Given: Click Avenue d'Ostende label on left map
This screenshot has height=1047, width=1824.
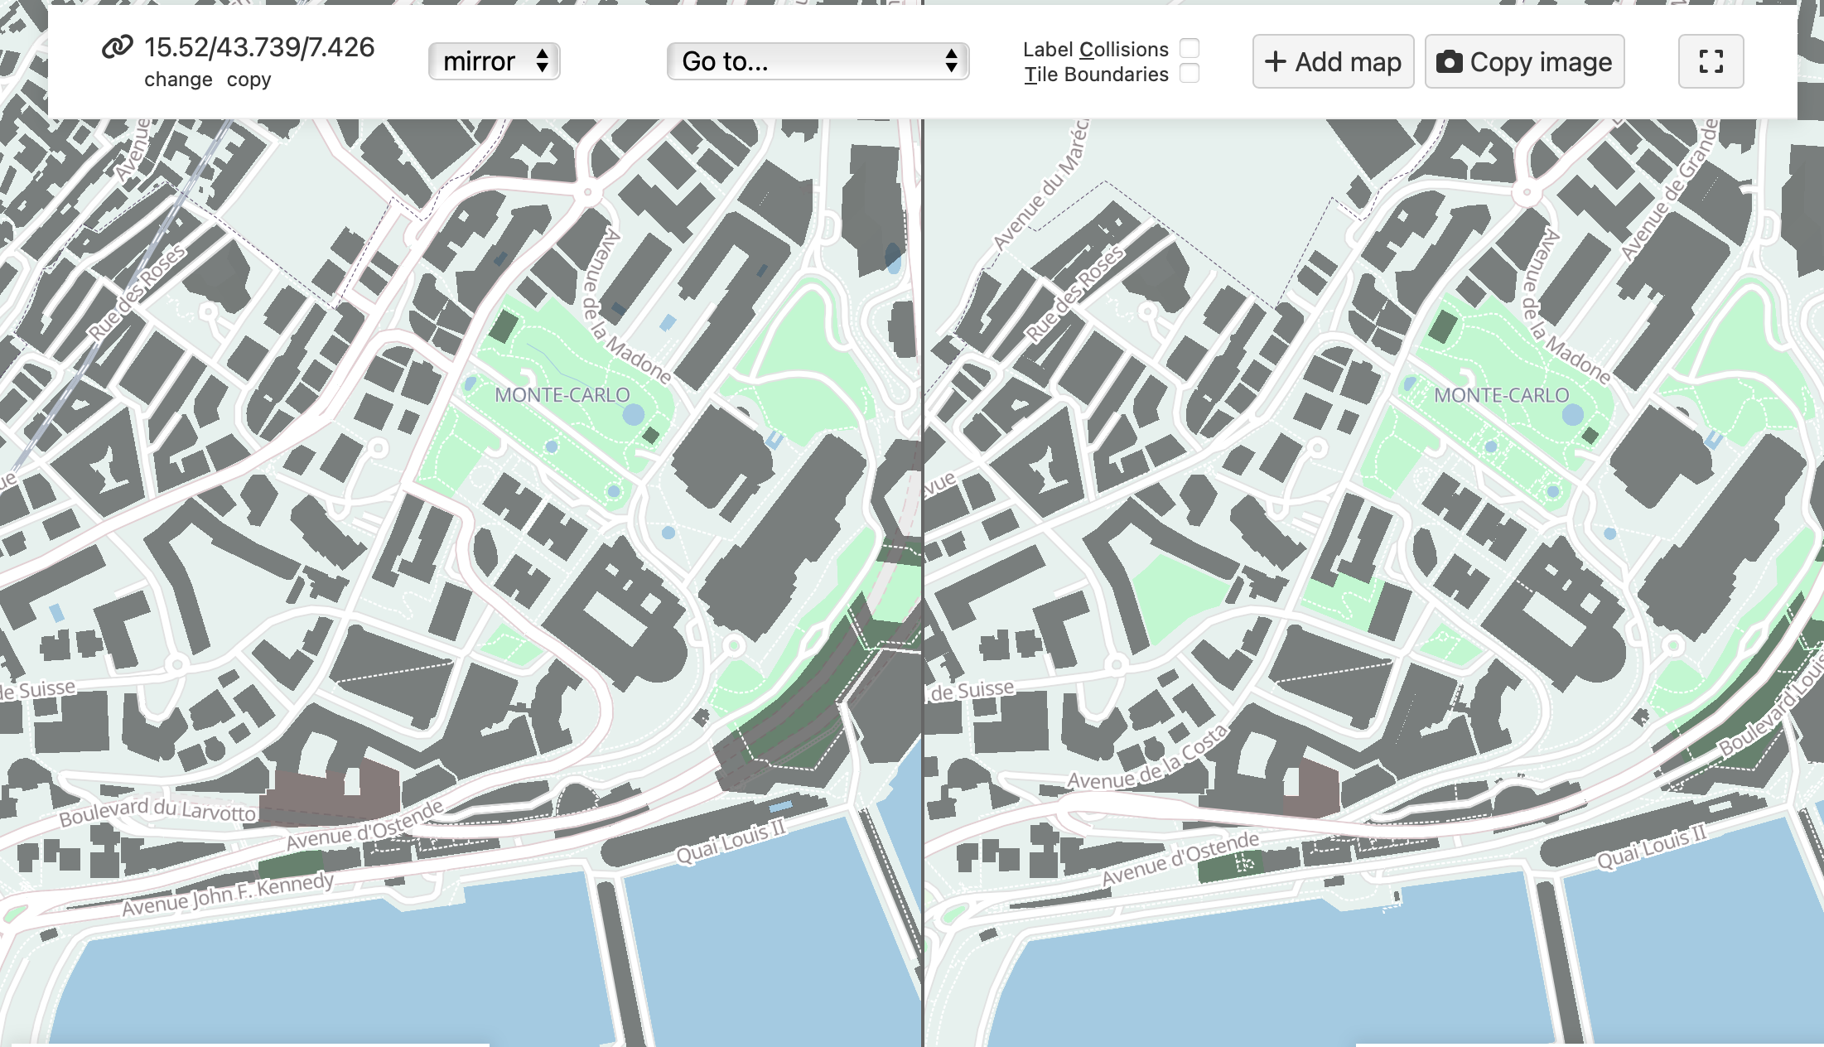Looking at the screenshot, I should [x=365, y=825].
